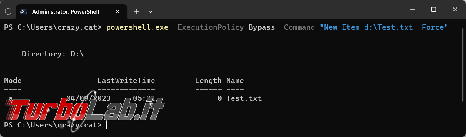
Task: Click the Length column header
Action: [208, 80]
